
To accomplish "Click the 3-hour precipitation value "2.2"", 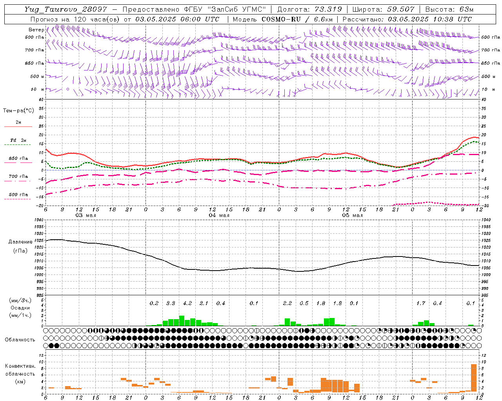I will click(x=287, y=303).
